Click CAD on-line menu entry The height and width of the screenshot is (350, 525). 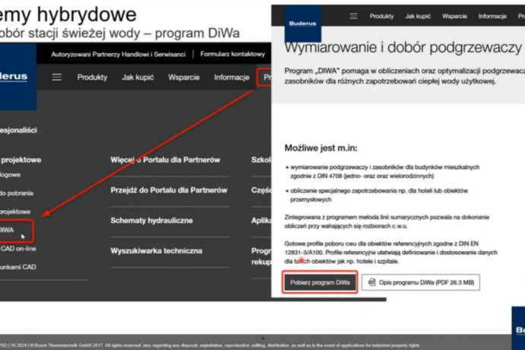click(x=18, y=249)
